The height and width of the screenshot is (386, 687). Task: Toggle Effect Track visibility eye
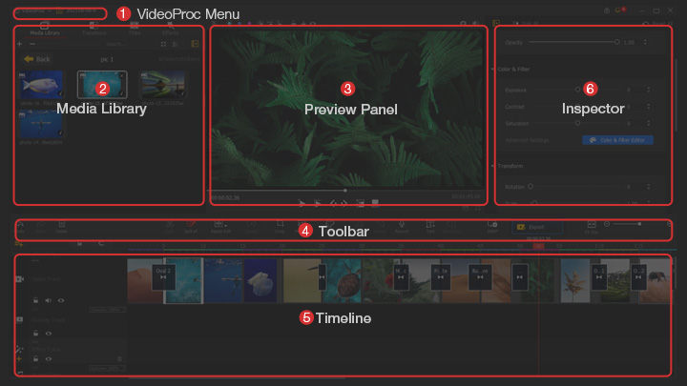click(49, 359)
